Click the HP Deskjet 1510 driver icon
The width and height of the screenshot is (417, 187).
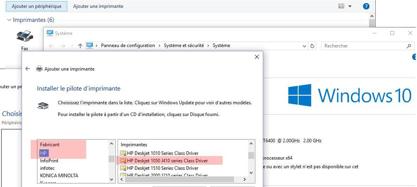pos(123,168)
